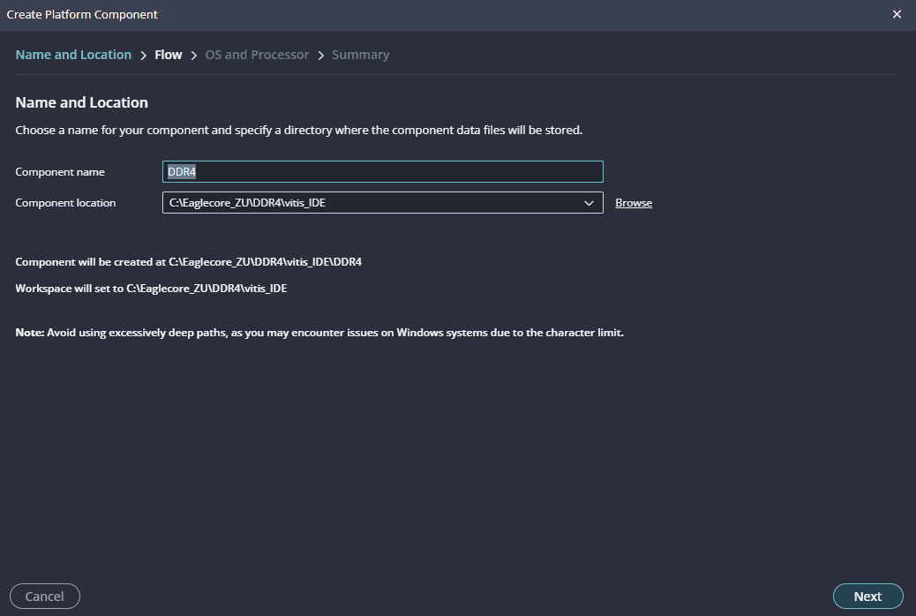The height and width of the screenshot is (616, 916).
Task: Expand the Component location dropdown arrow
Action: (x=589, y=203)
